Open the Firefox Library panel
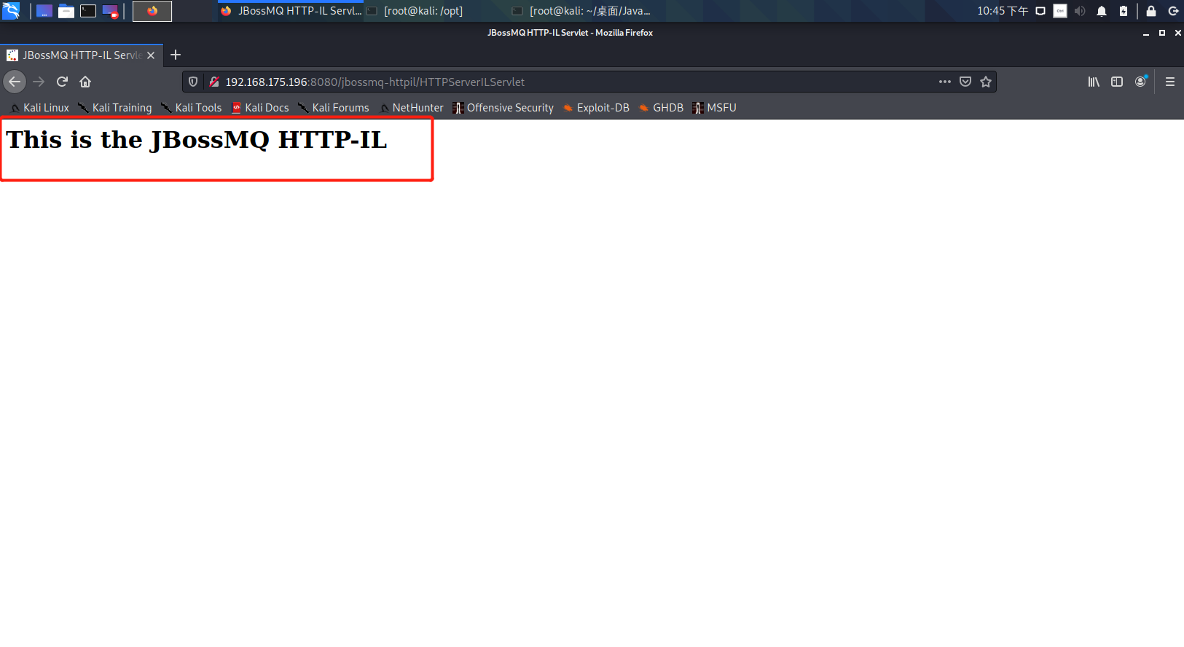The height and width of the screenshot is (647, 1184). 1094,82
